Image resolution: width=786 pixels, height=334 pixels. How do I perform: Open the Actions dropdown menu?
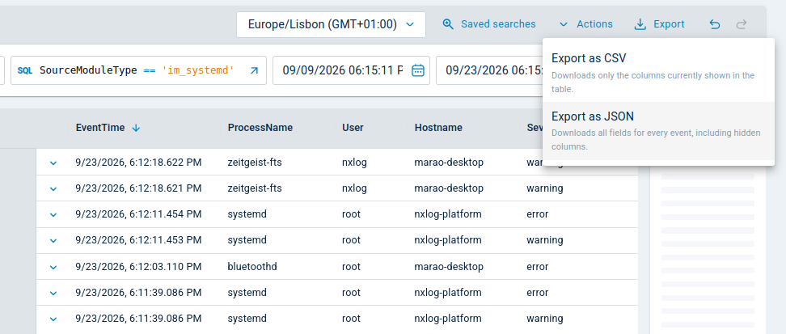pos(585,24)
